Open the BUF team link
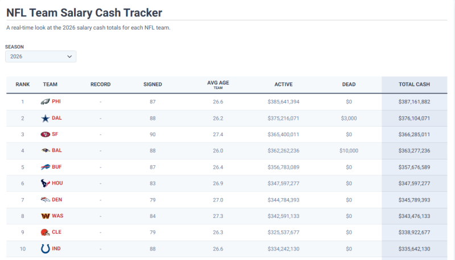455x260 pixels. point(57,167)
